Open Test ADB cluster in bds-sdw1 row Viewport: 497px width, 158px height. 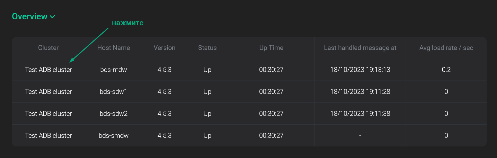[x=48, y=92]
